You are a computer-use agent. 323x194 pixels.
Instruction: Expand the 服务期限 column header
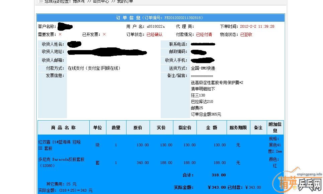(238, 127)
